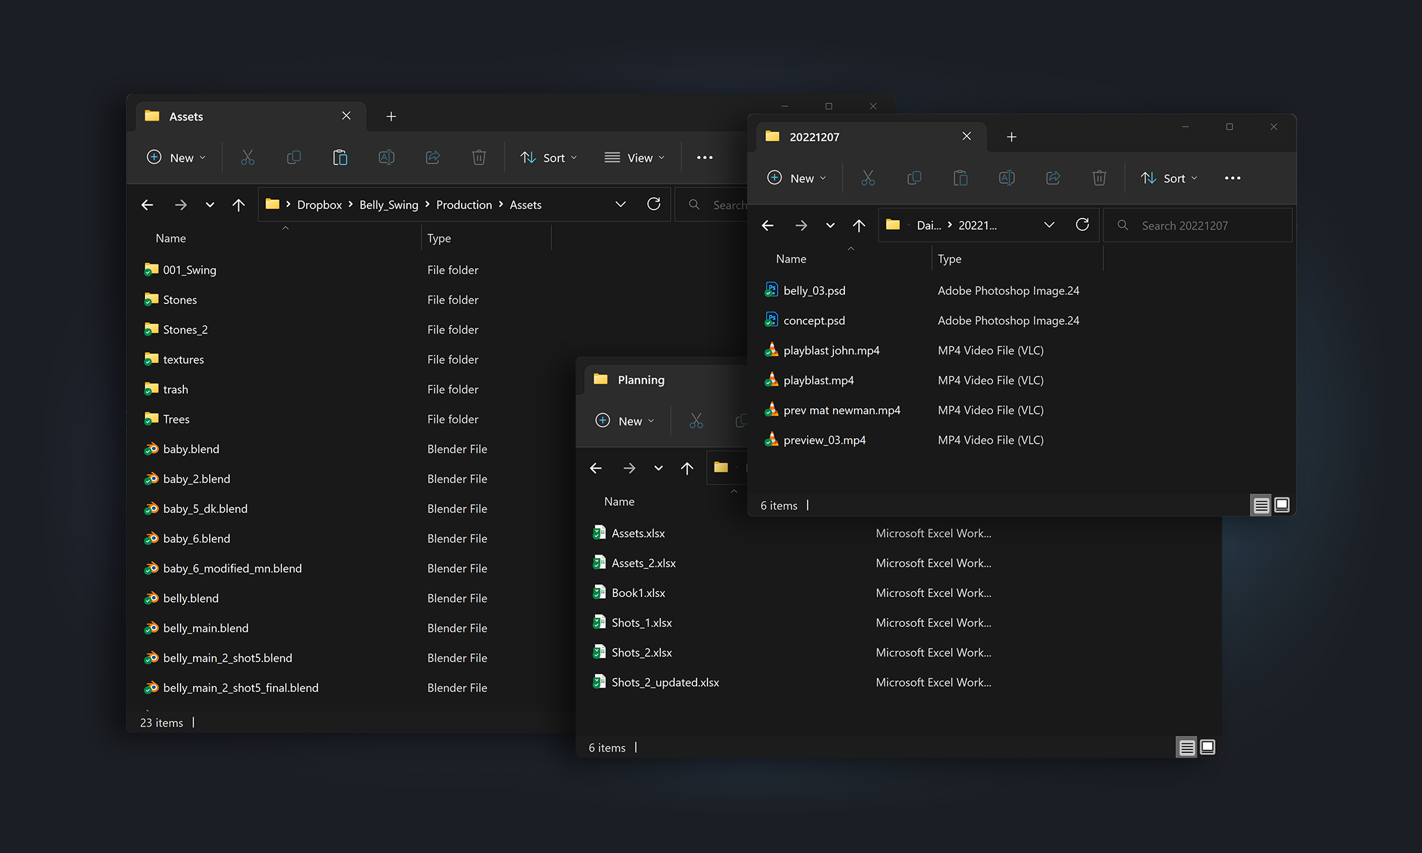
Task: Switch to large icons layout in the Planning window
Action: pyautogui.click(x=1207, y=748)
